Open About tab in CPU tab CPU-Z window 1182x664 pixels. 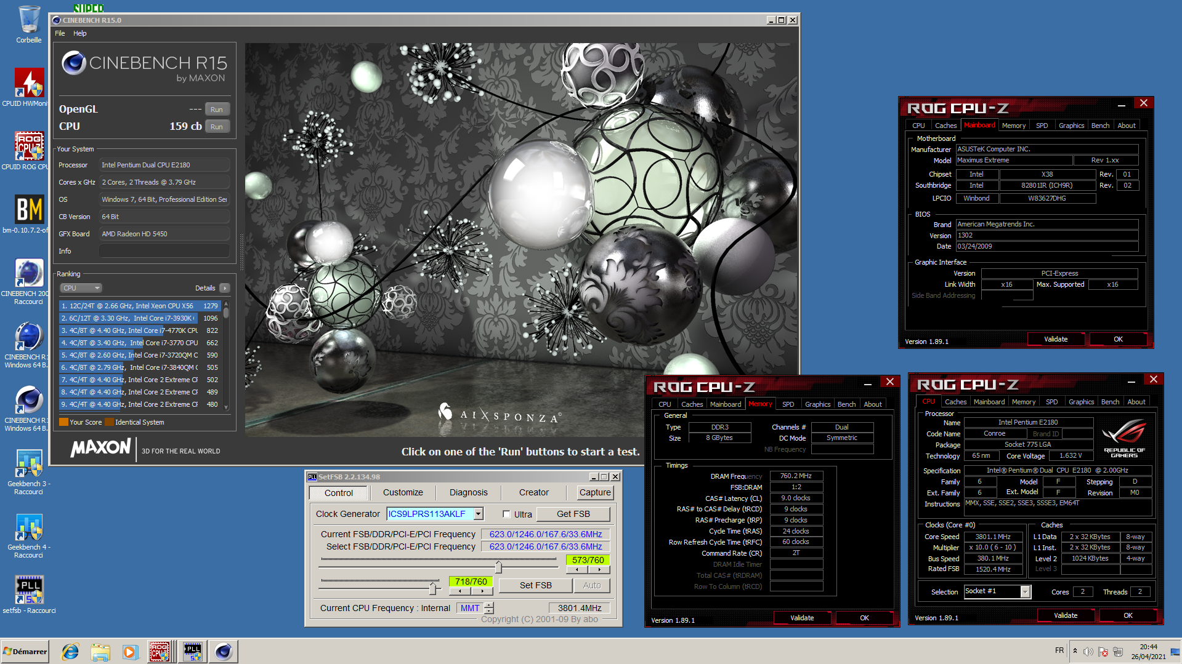1136,402
